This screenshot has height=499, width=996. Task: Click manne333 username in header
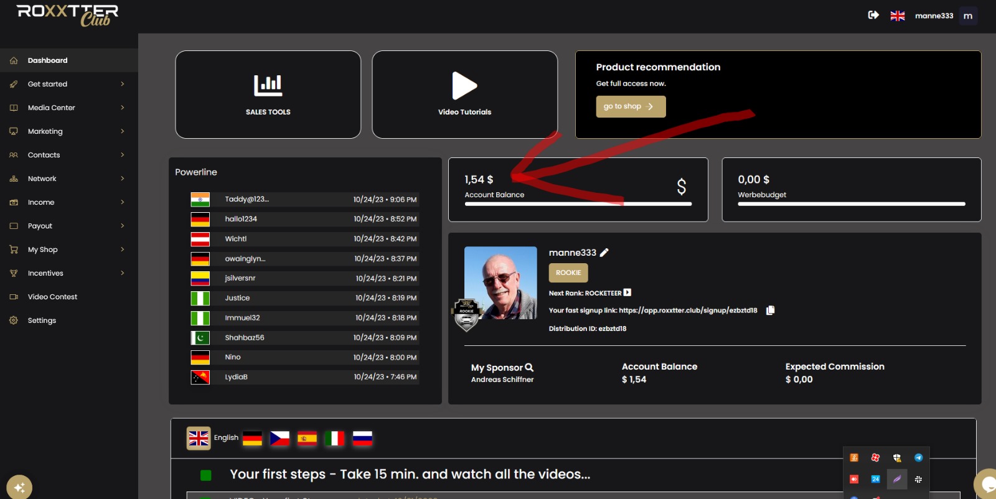[x=934, y=16]
